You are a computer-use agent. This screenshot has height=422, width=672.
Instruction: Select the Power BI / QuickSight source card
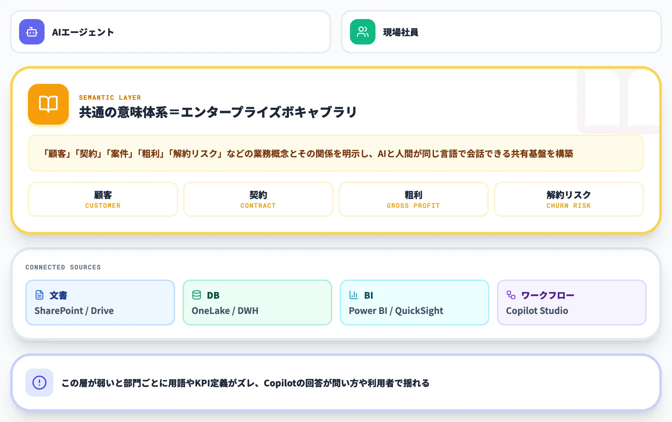point(415,303)
